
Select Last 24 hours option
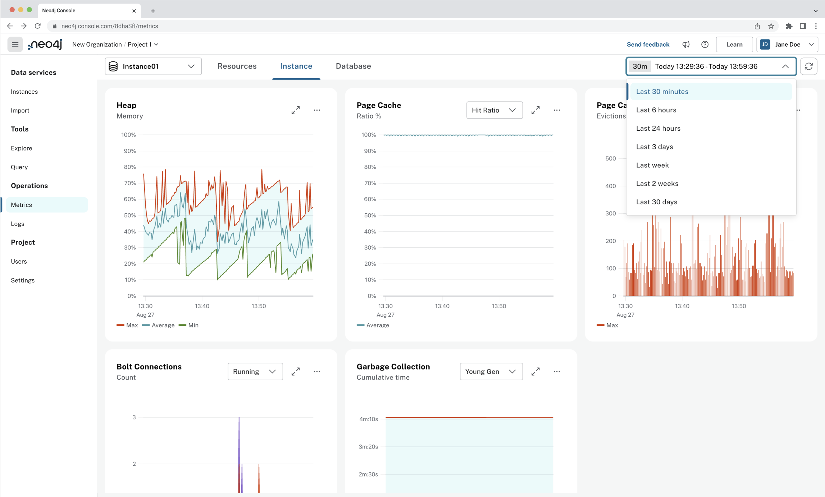[x=658, y=129]
